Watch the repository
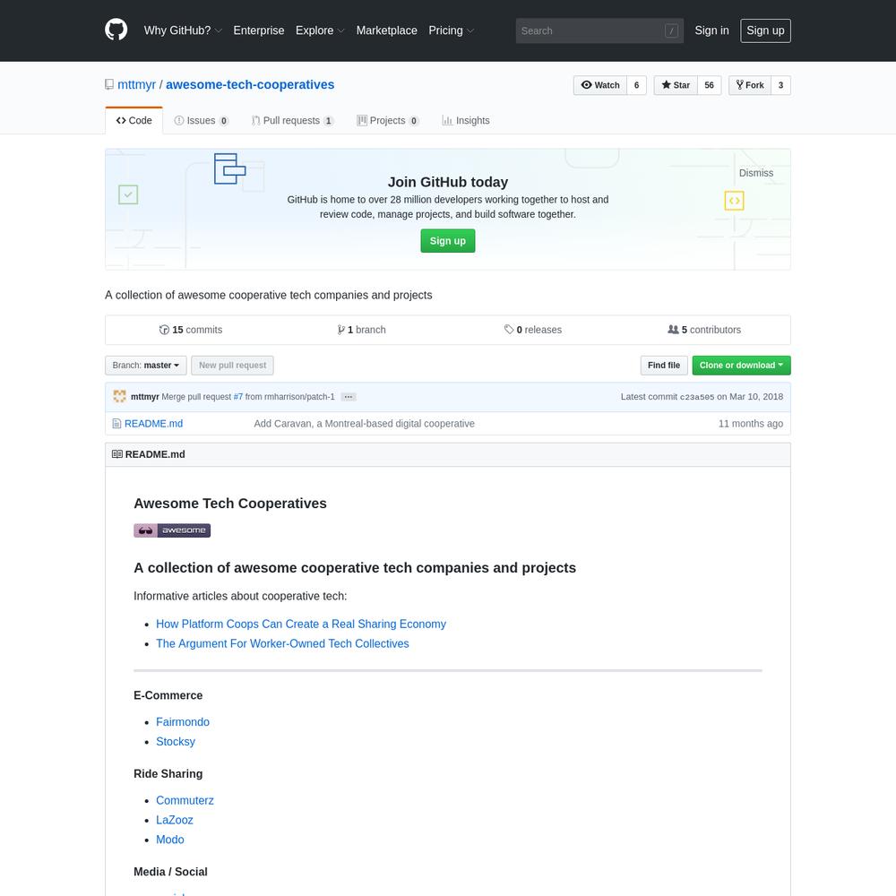This screenshot has height=896, width=896. [x=600, y=85]
